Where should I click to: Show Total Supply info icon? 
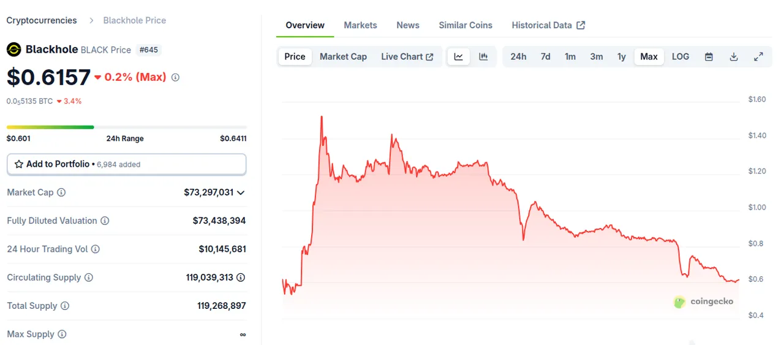65,306
